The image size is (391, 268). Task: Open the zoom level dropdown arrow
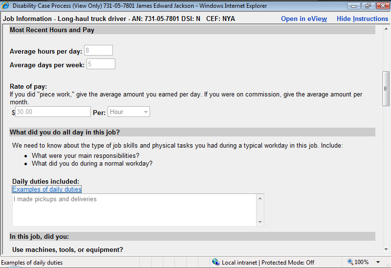tap(378, 262)
